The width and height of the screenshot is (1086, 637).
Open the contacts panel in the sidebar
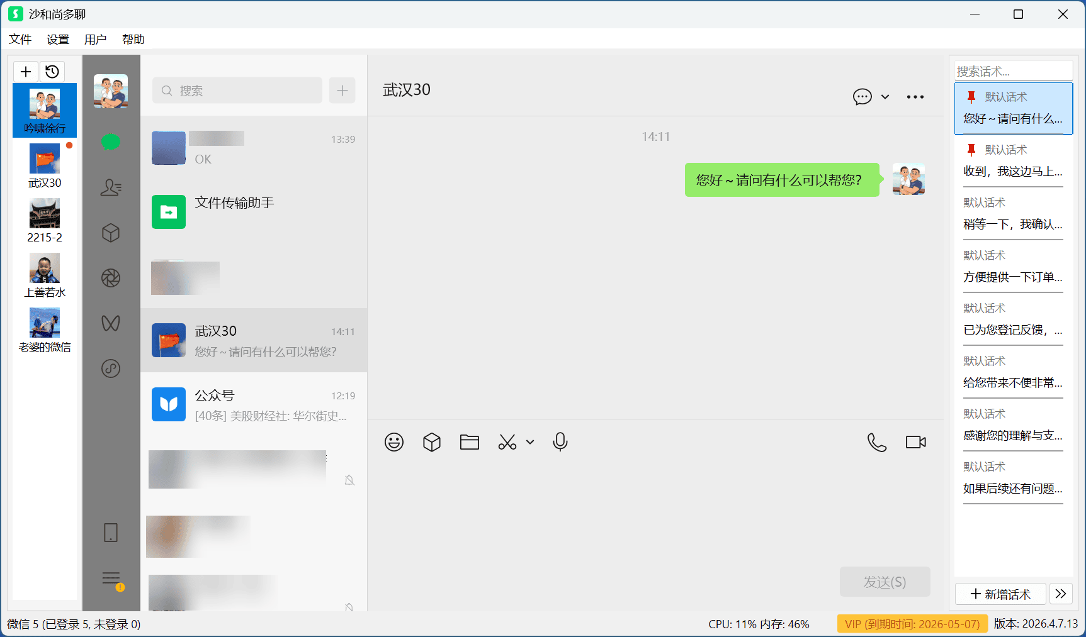pos(111,187)
